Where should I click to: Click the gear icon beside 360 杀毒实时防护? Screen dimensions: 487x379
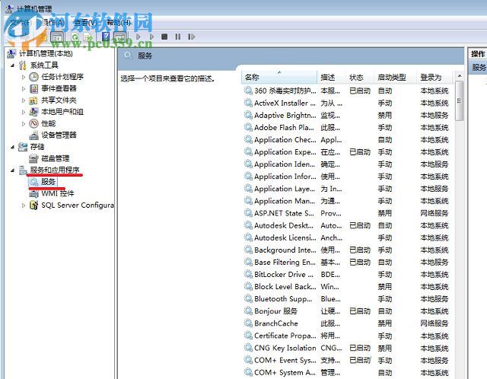[x=248, y=91]
